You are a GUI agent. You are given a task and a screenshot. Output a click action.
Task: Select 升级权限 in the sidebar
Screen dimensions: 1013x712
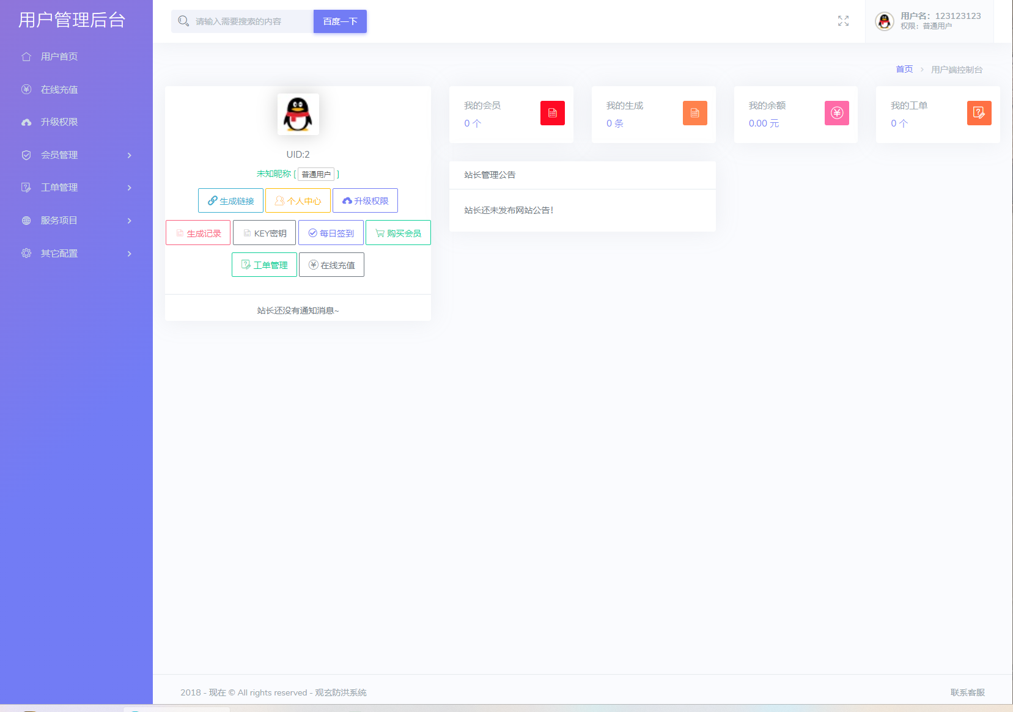(59, 122)
